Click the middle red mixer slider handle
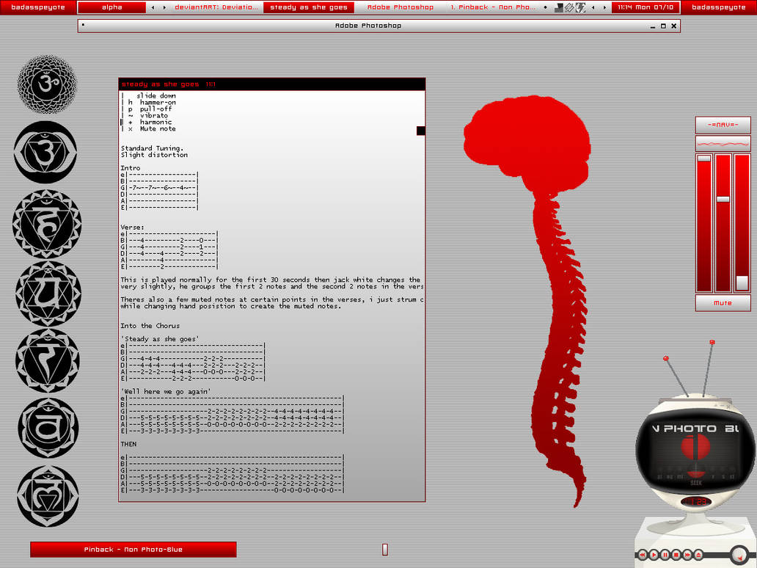The image size is (757, 568). click(x=723, y=199)
